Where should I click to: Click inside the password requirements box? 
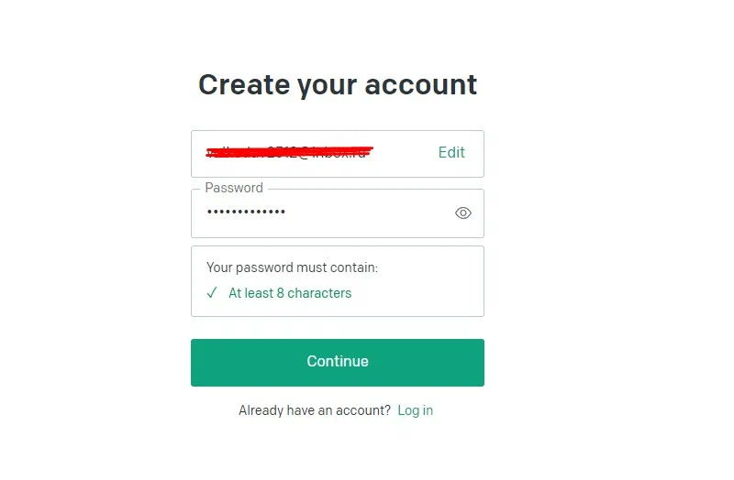click(x=338, y=281)
